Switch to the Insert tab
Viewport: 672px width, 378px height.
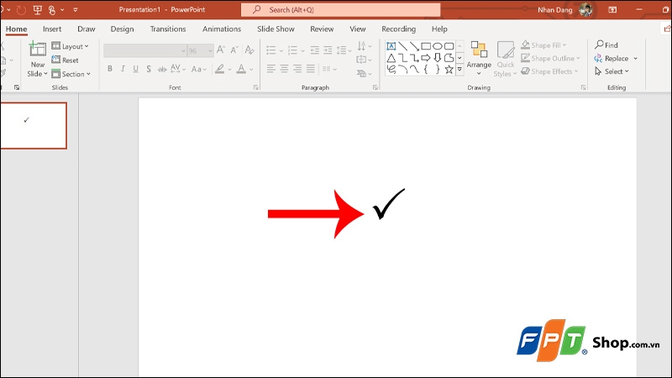point(52,29)
